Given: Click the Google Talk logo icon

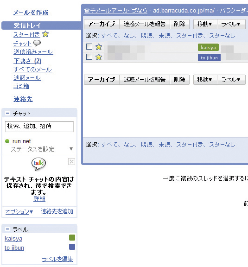Looking at the screenshot, I should (38, 164).
